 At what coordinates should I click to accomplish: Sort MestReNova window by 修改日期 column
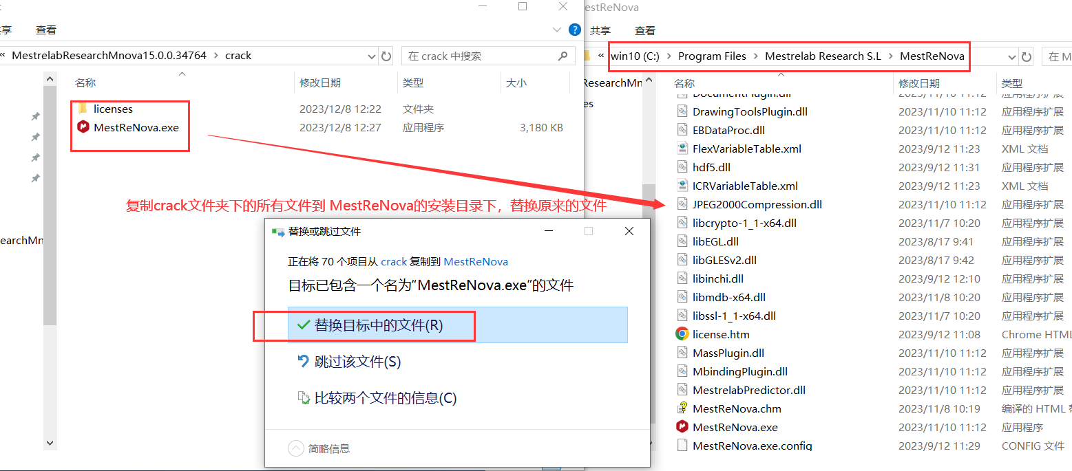pos(918,83)
